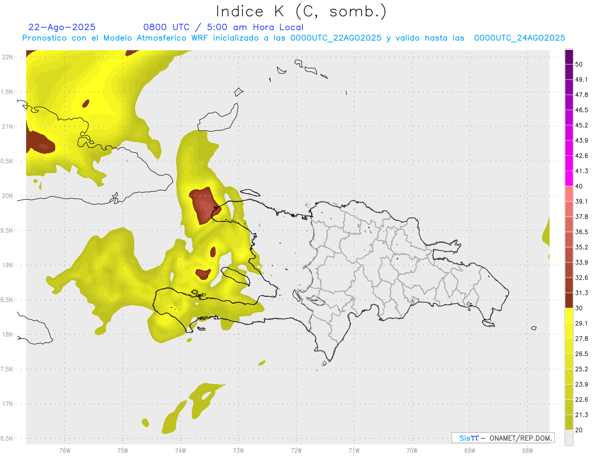The width and height of the screenshot is (592, 457).
Task: Click the 'Pronóstico con el Modelo Atmosférico WRF' line
Action: click(294, 38)
